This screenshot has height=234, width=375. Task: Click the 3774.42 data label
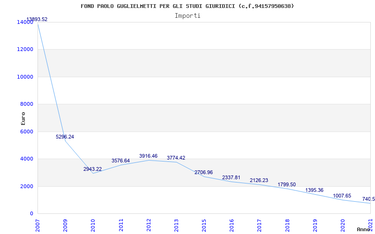tap(176, 158)
